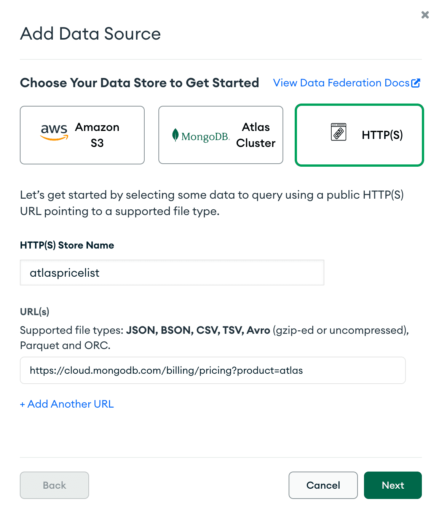The image size is (431, 510).
Task: Click the AWS logo
Action: [x=54, y=132]
